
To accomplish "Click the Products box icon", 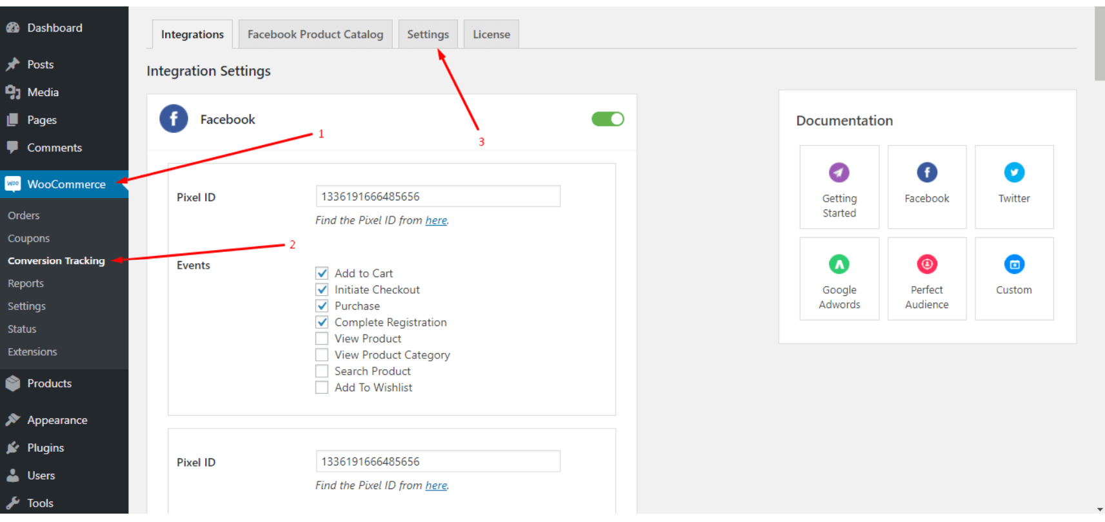I will click(x=13, y=383).
